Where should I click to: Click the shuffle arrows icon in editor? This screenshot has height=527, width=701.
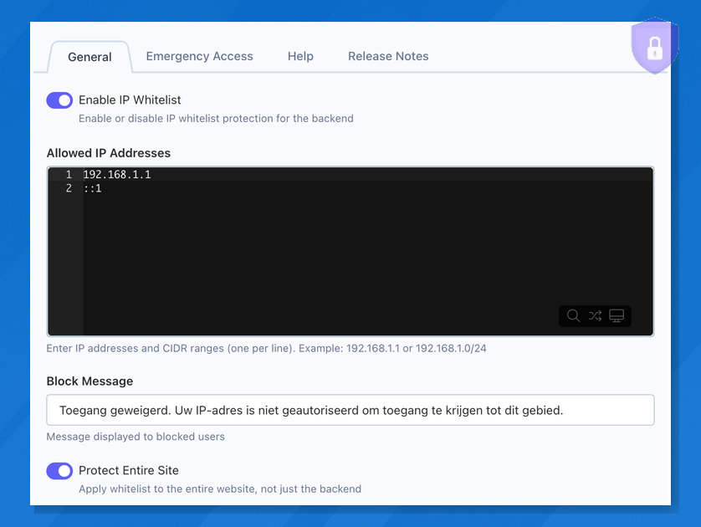pyautogui.click(x=595, y=315)
